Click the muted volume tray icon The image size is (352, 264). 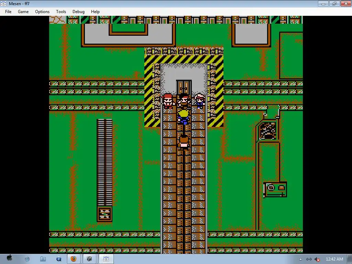[x=317, y=260]
